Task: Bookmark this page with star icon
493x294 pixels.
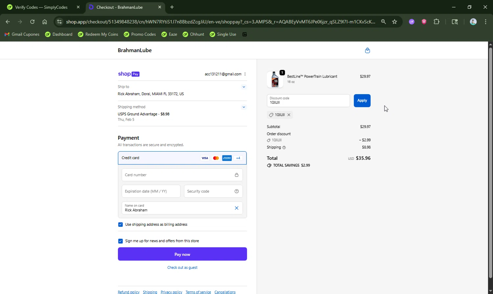Action: [395, 22]
